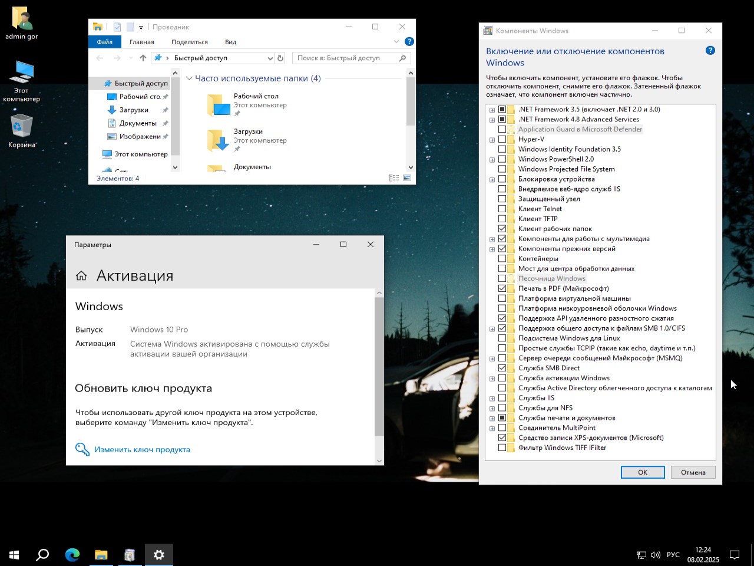Expand the Hyper-V tree node

point(492,139)
